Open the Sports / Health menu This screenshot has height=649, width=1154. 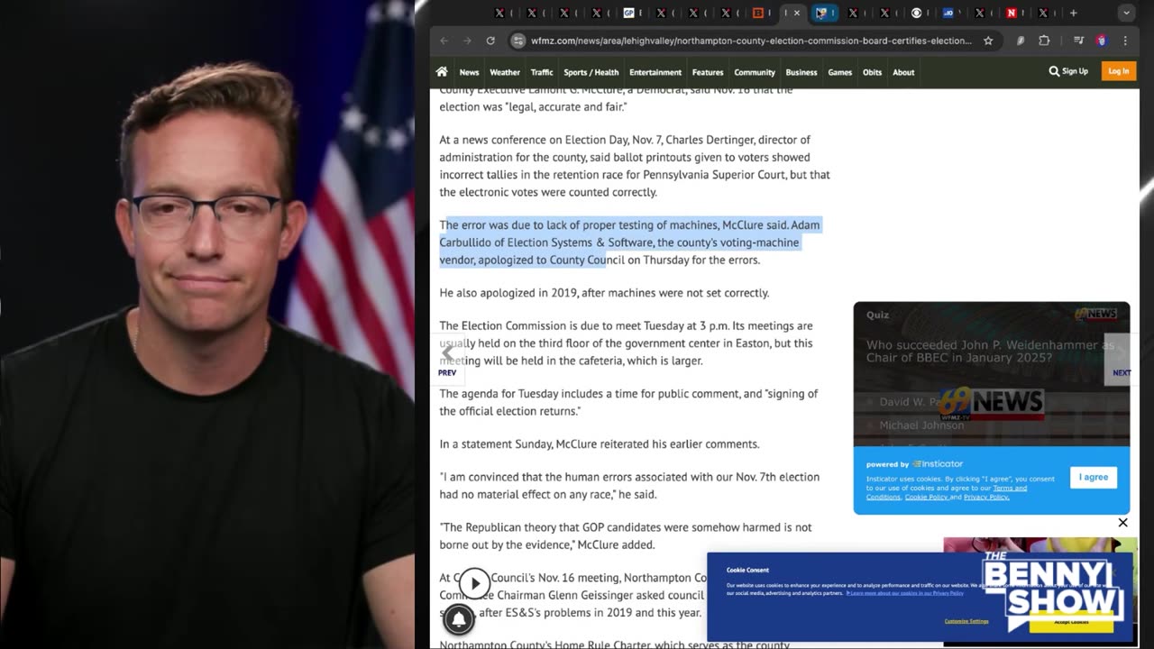coord(591,72)
